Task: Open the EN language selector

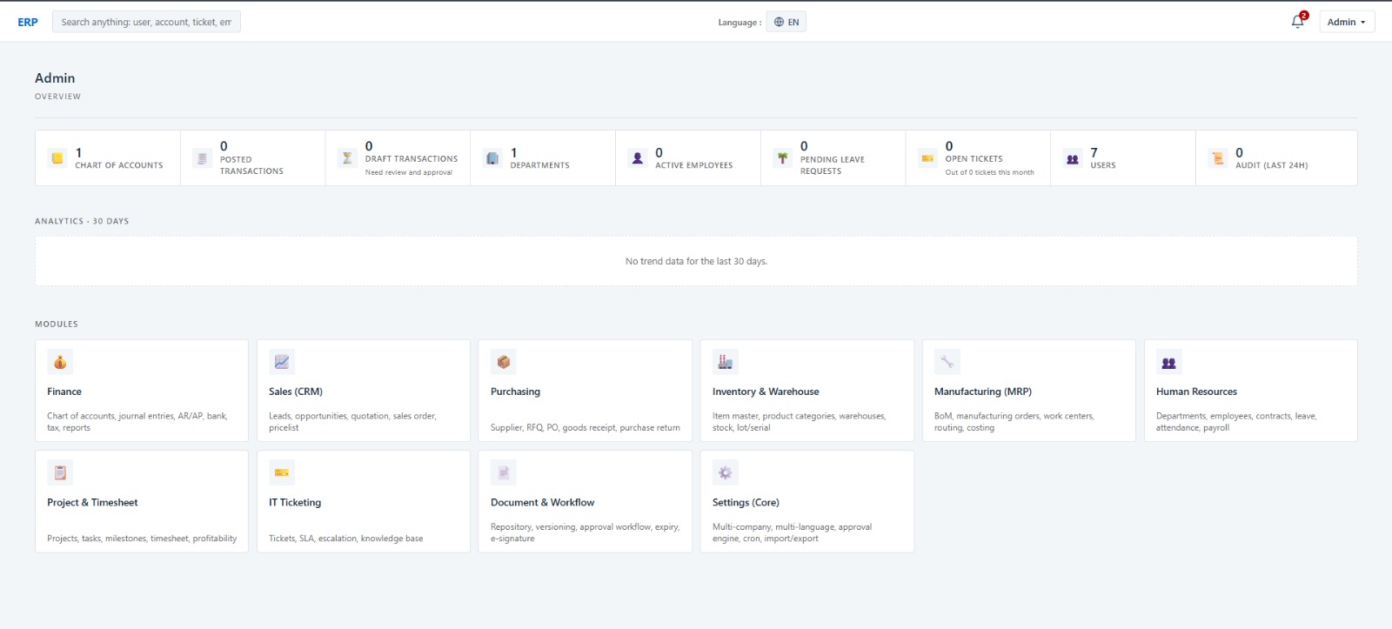Action: coord(786,22)
